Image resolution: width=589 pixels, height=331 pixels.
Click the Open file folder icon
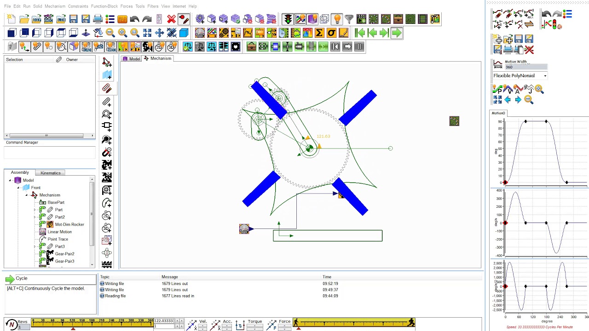pos(24,19)
